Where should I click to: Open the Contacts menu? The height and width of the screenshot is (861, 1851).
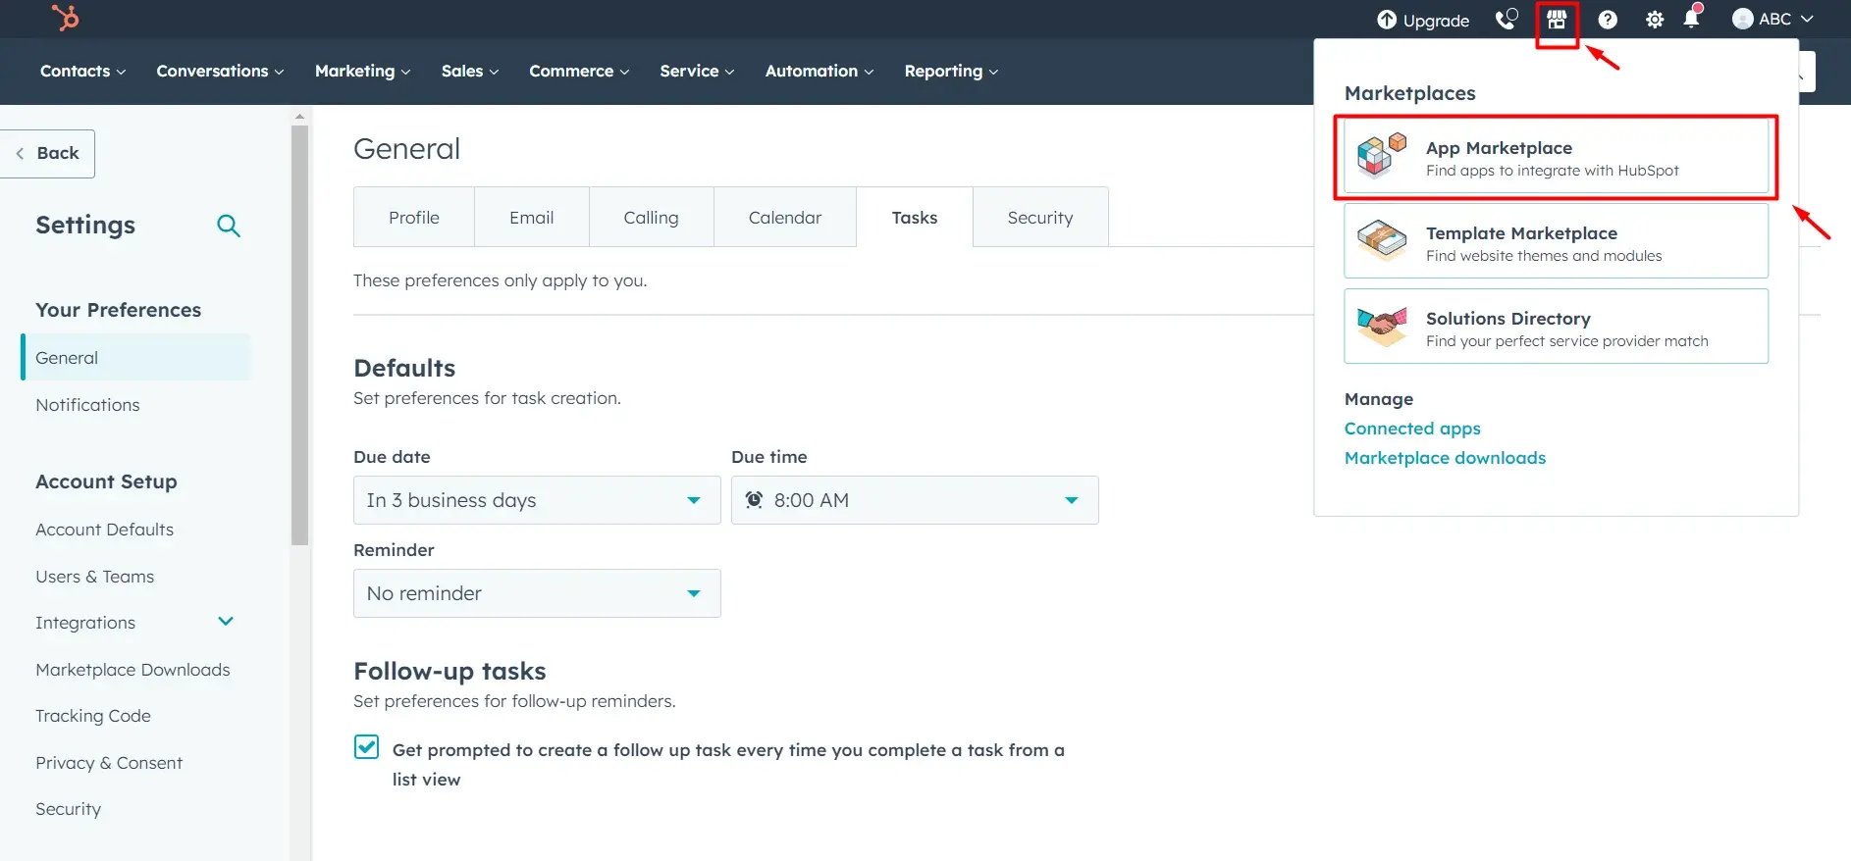point(83,71)
